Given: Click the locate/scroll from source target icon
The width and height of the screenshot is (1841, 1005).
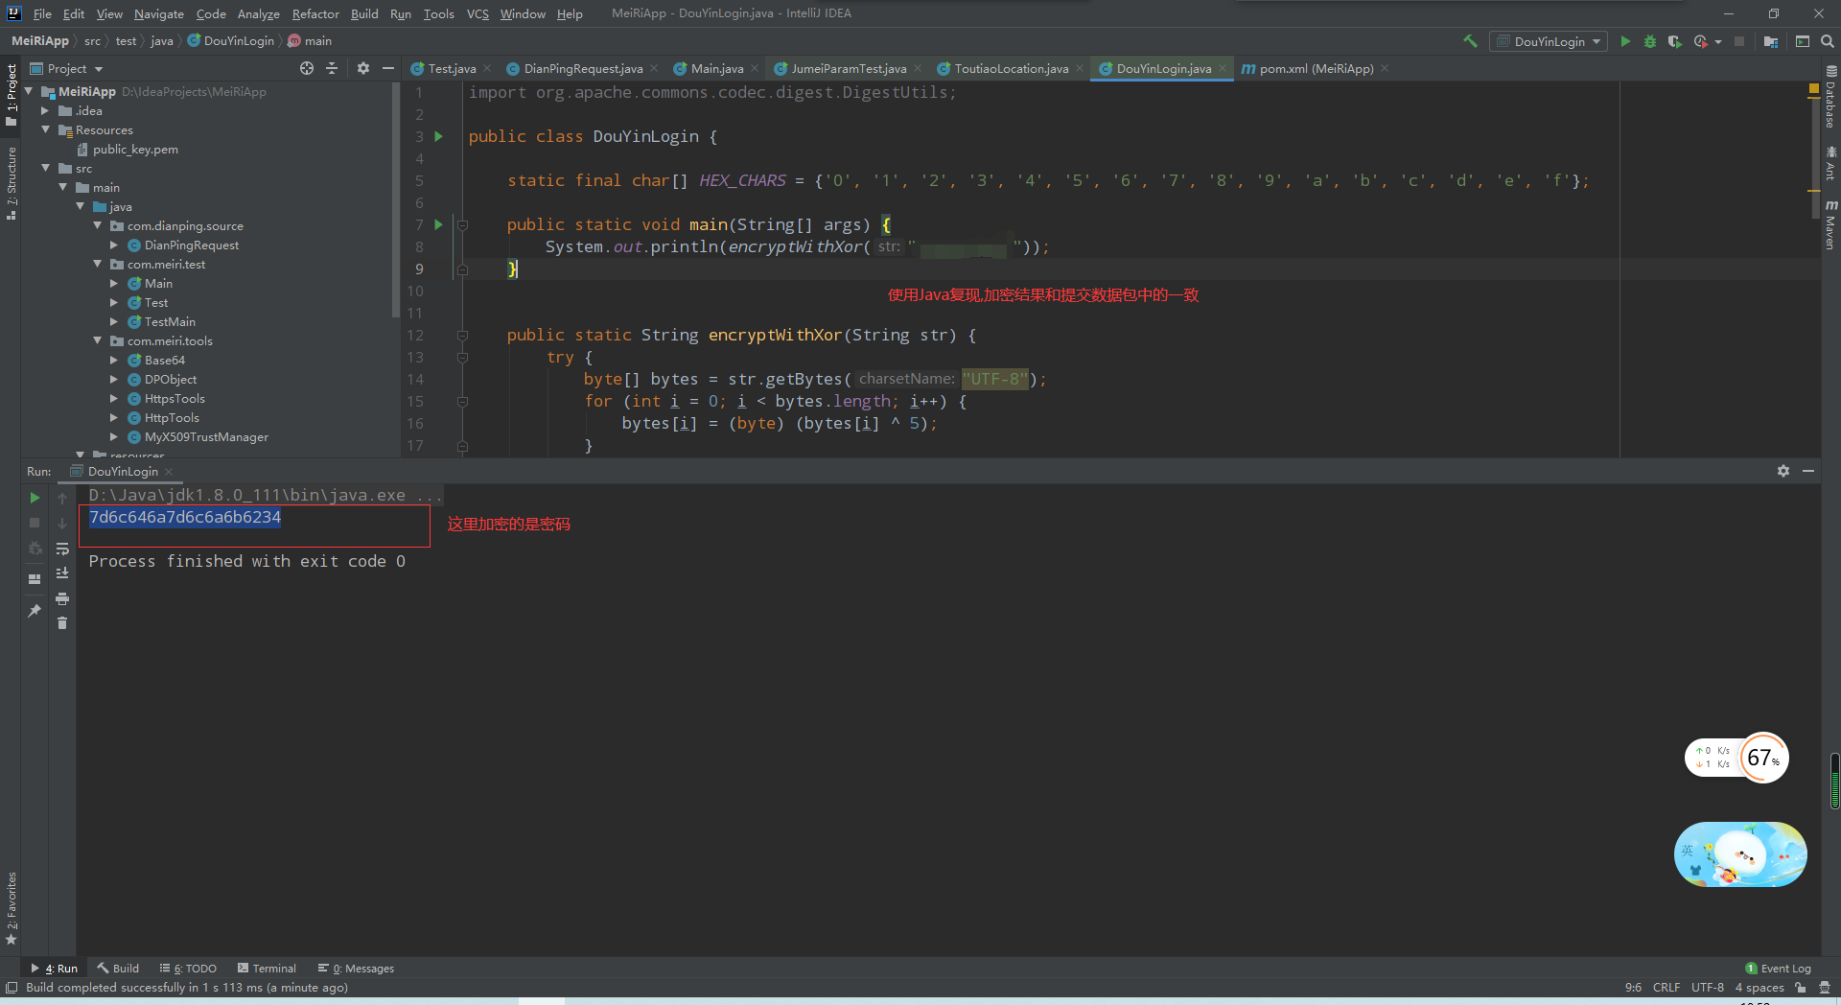Looking at the screenshot, I should [307, 68].
